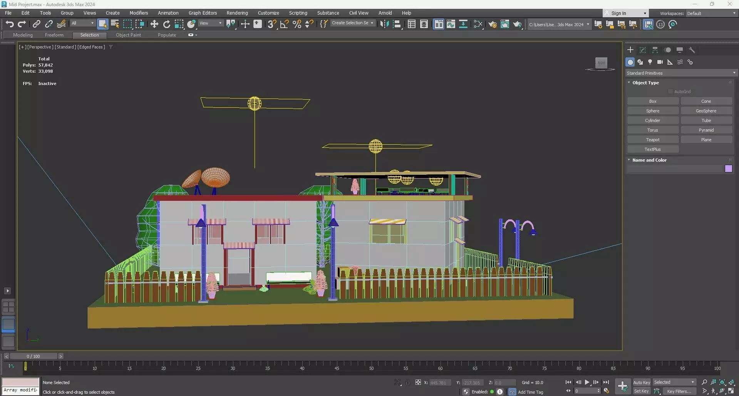Image resolution: width=739 pixels, height=396 pixels.
Task: Click the time slider 0 / 100 handle
Action: [34, 356]
